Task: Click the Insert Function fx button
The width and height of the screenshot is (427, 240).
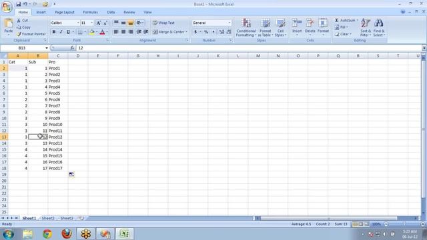Action: (72, 48)
